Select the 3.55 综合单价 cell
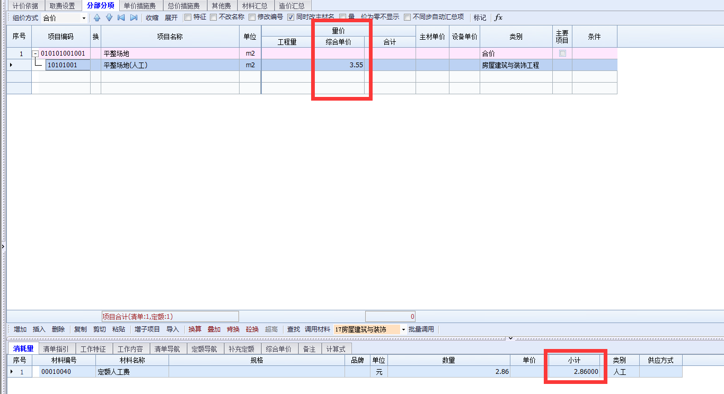This screenshot has width=724, height=394. 339,65
